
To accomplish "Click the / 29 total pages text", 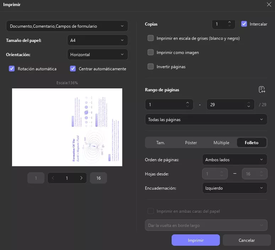I will 263,104.
